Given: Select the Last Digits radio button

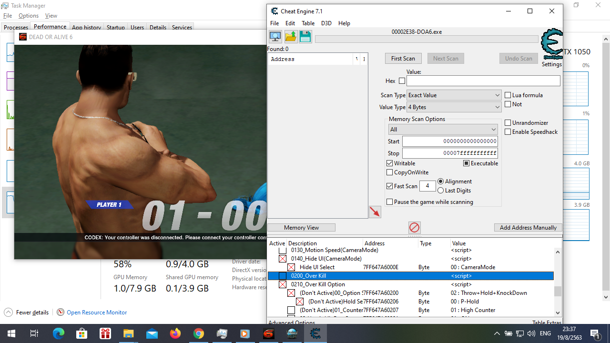Looking at the screenshot, I should [441, 191].
